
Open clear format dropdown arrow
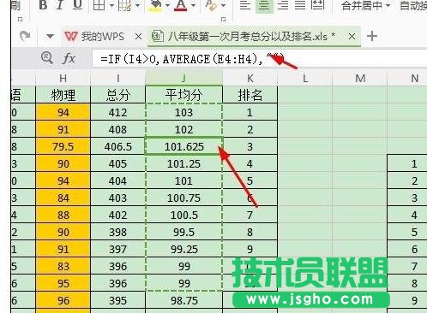[224, 5]
